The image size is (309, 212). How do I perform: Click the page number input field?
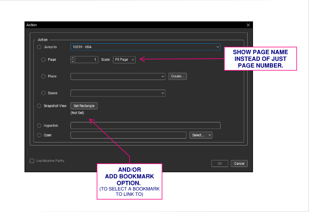coord(87,59)
